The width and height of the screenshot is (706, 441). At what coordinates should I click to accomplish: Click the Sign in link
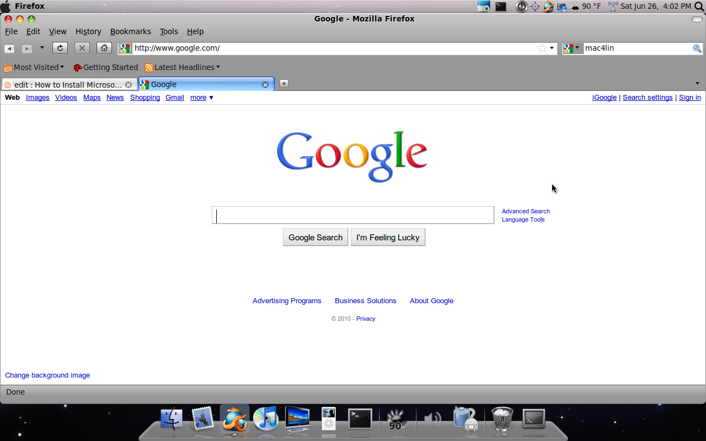pyautogui.click(x=690, y=98)
